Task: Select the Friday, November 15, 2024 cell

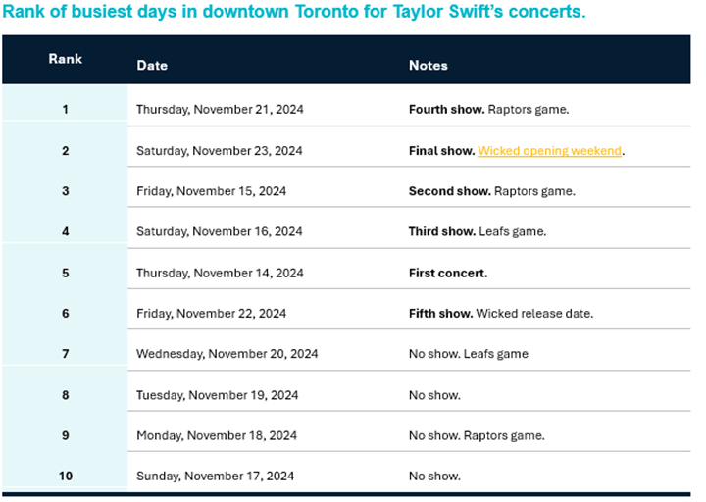Action: pyautogui.click(x=211, y=191)
